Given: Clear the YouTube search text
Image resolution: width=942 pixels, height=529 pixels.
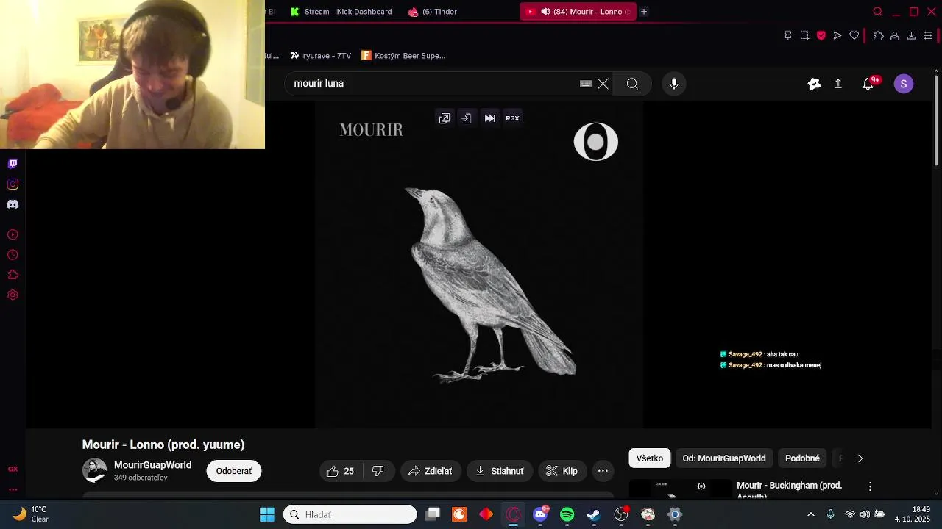Looking at the screenshot, I should tap(603, 84).
